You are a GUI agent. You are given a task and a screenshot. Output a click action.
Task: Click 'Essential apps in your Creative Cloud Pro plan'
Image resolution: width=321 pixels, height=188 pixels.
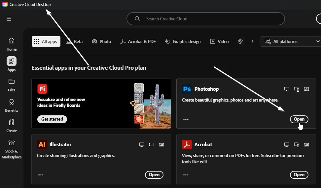[89, 68]
